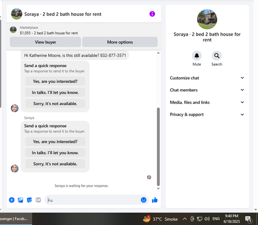Click "Soraya is waiting for your response" text
This screenshot has width=258, height=225.
point(82,186)
